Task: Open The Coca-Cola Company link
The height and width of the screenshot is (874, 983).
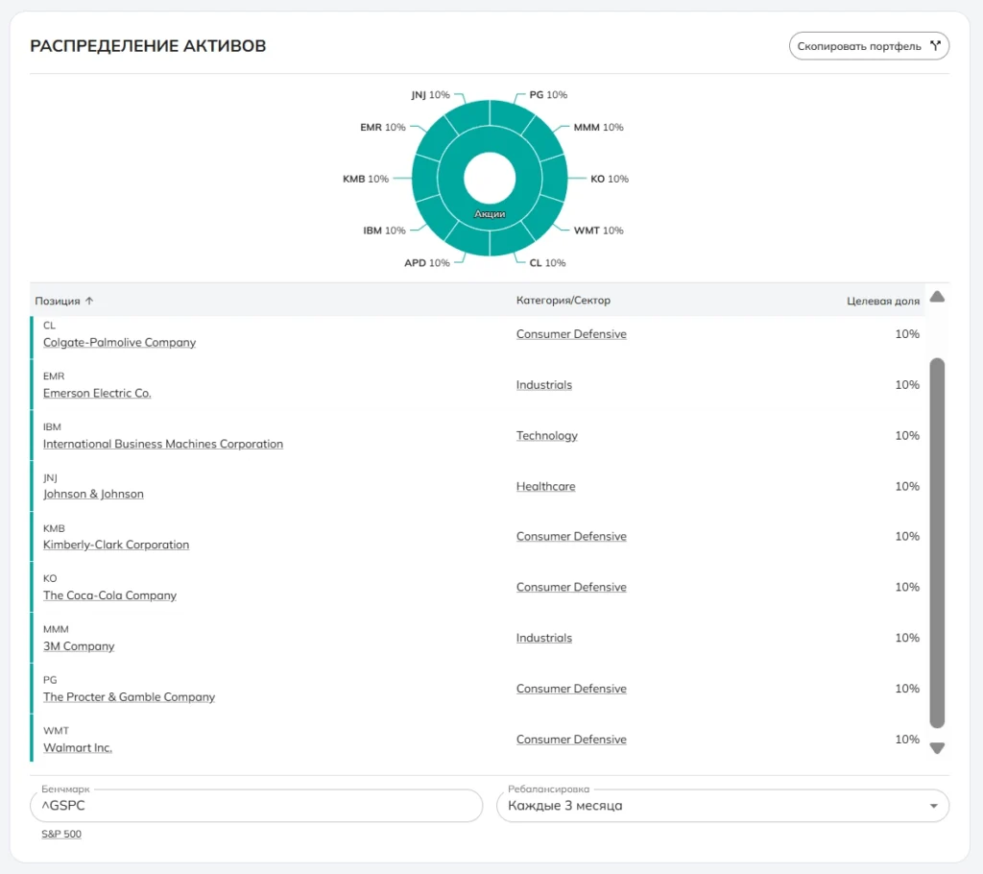Action: (109, 595)
